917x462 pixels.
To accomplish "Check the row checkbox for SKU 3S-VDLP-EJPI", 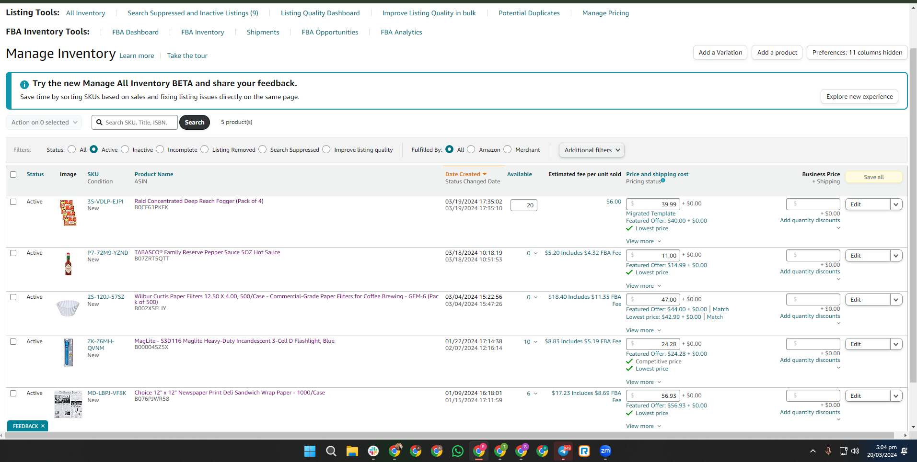I will click(x=13, y=202).
